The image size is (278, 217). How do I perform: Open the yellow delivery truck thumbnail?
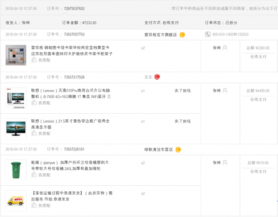[16, 201]
